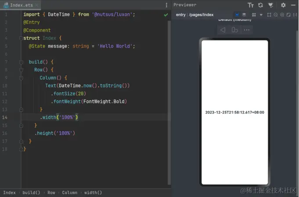Click the Previewer font size (Tt) icon
Screen dimensions: 299x197
(x=251, y=5)
